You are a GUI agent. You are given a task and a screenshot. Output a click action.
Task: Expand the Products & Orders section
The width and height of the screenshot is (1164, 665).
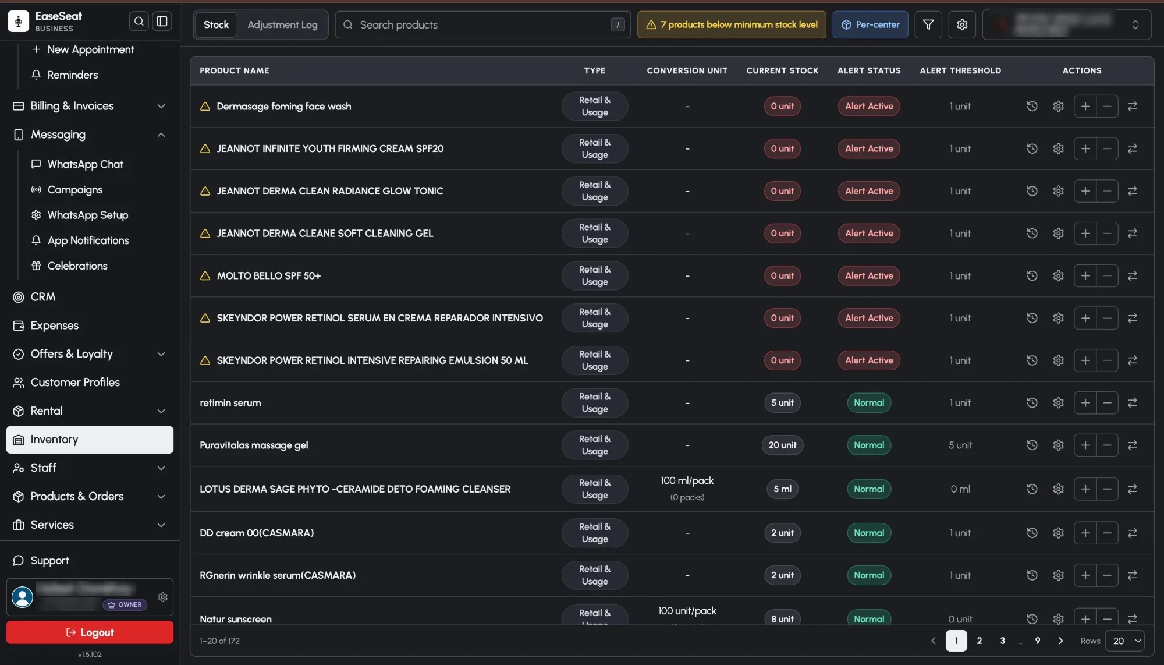pyautogui.click(x=90, y=497)
